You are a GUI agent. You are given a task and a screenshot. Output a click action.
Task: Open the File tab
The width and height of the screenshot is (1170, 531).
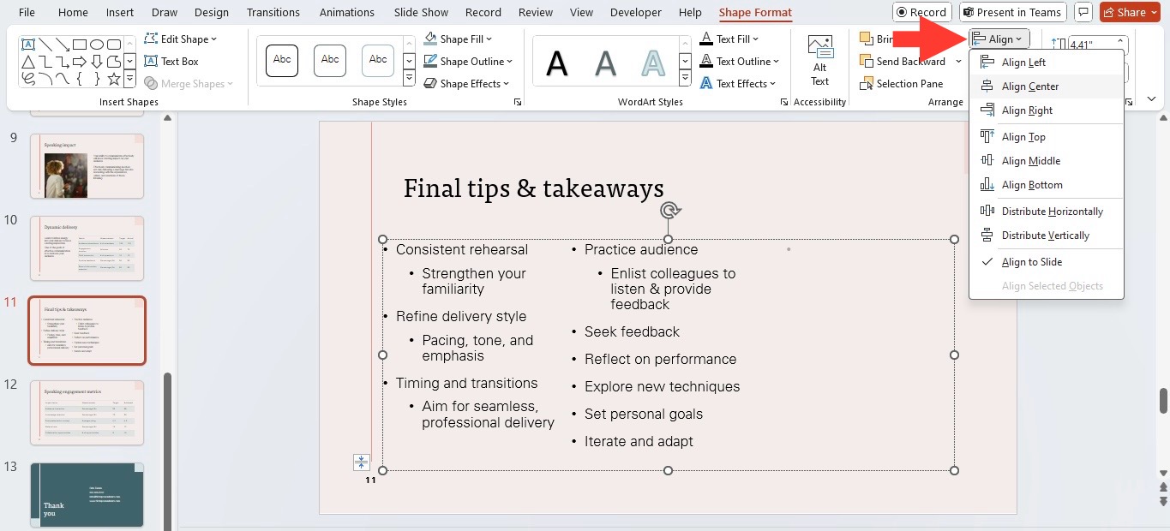pyautogui.click(x=27, y=13)
